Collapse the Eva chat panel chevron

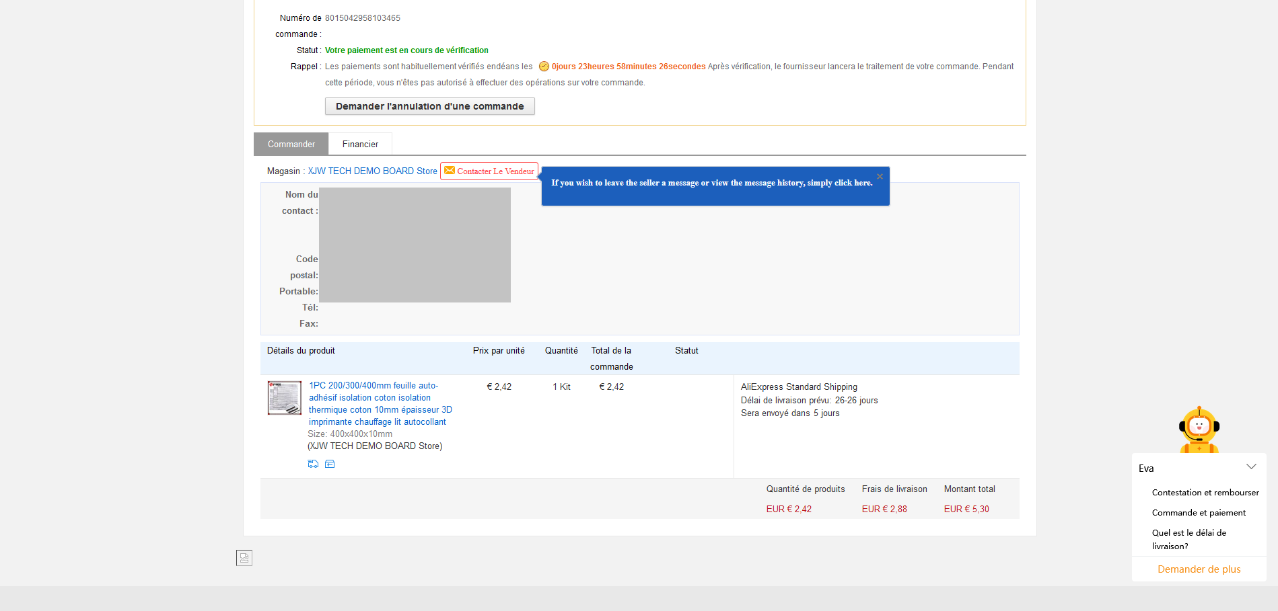(x=1251, y=467)
